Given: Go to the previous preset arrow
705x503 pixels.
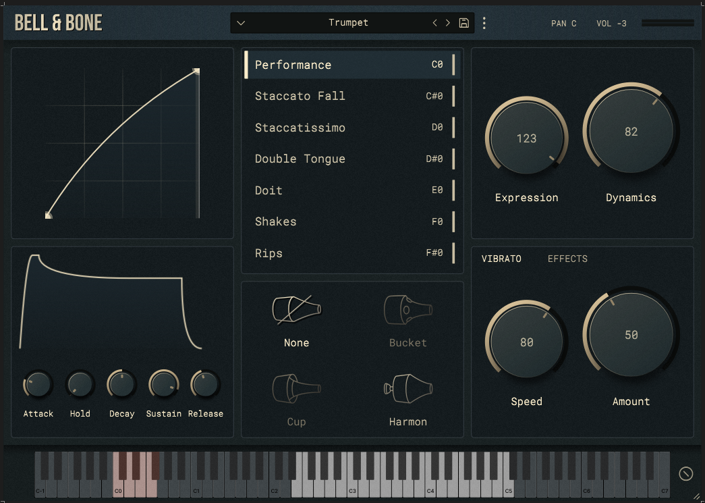Looking at the screenshot, I should (435, 23).
